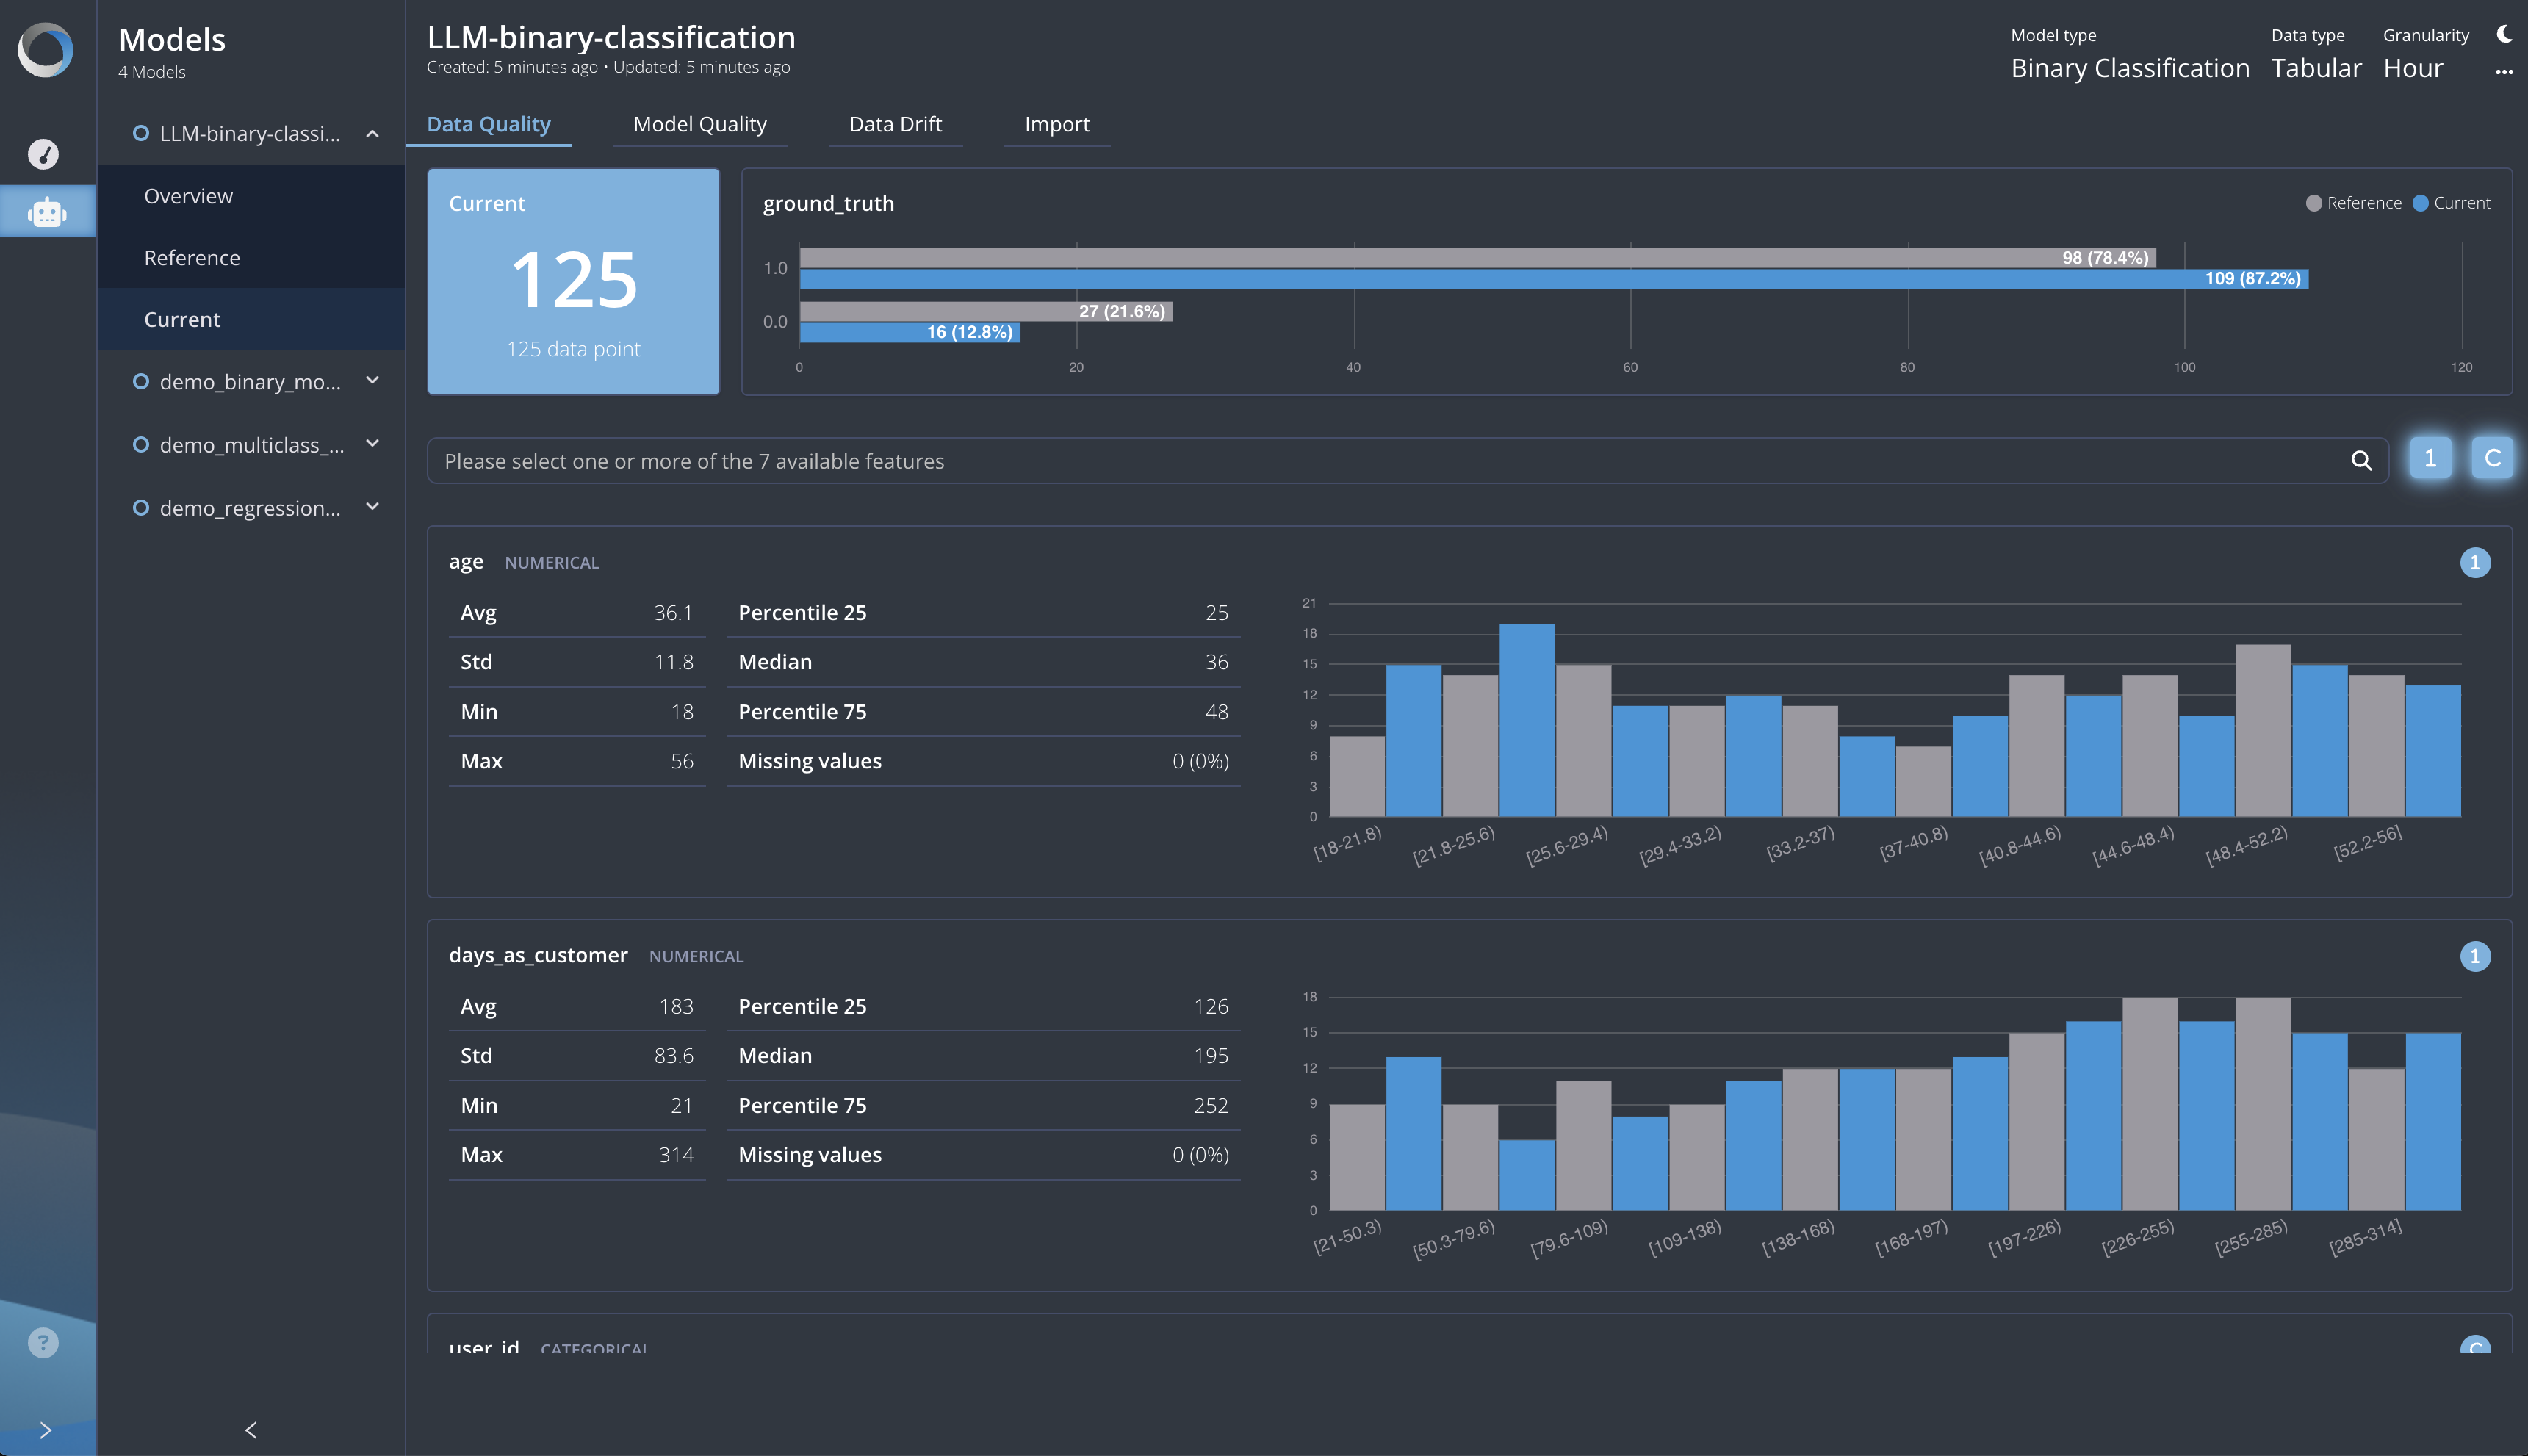The image size is (2528, 1456).
Task: Click the Models panel heading
Action: coord(172,39)
